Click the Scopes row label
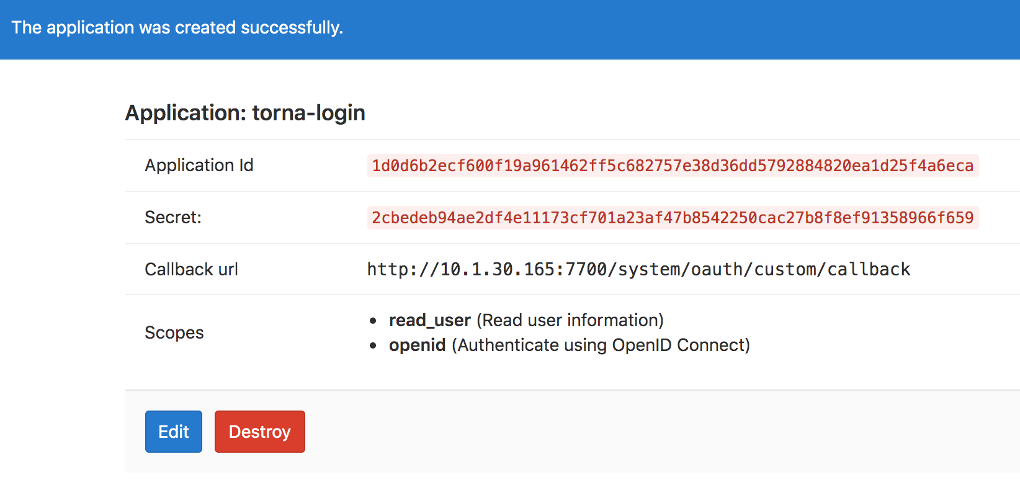1020x480 pixels. pos(174,332)
